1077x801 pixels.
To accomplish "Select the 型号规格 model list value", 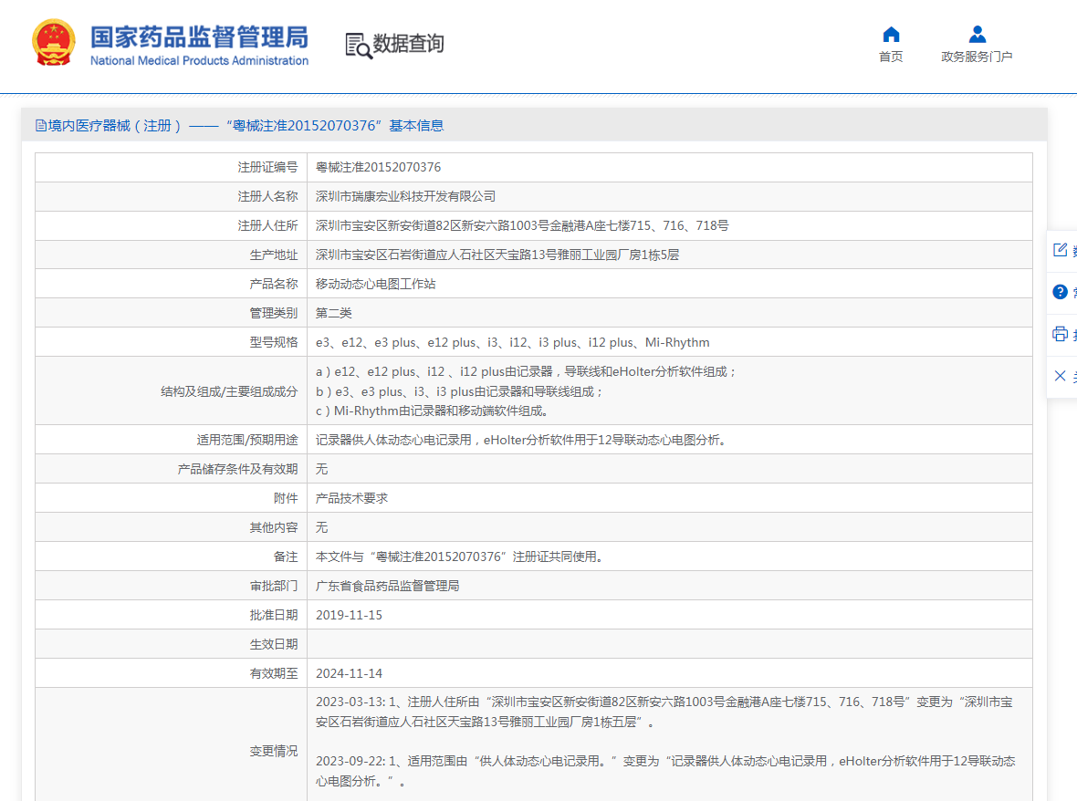I will coord(512,342).
